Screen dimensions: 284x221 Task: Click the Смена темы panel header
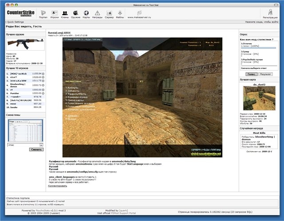point(26,115)
